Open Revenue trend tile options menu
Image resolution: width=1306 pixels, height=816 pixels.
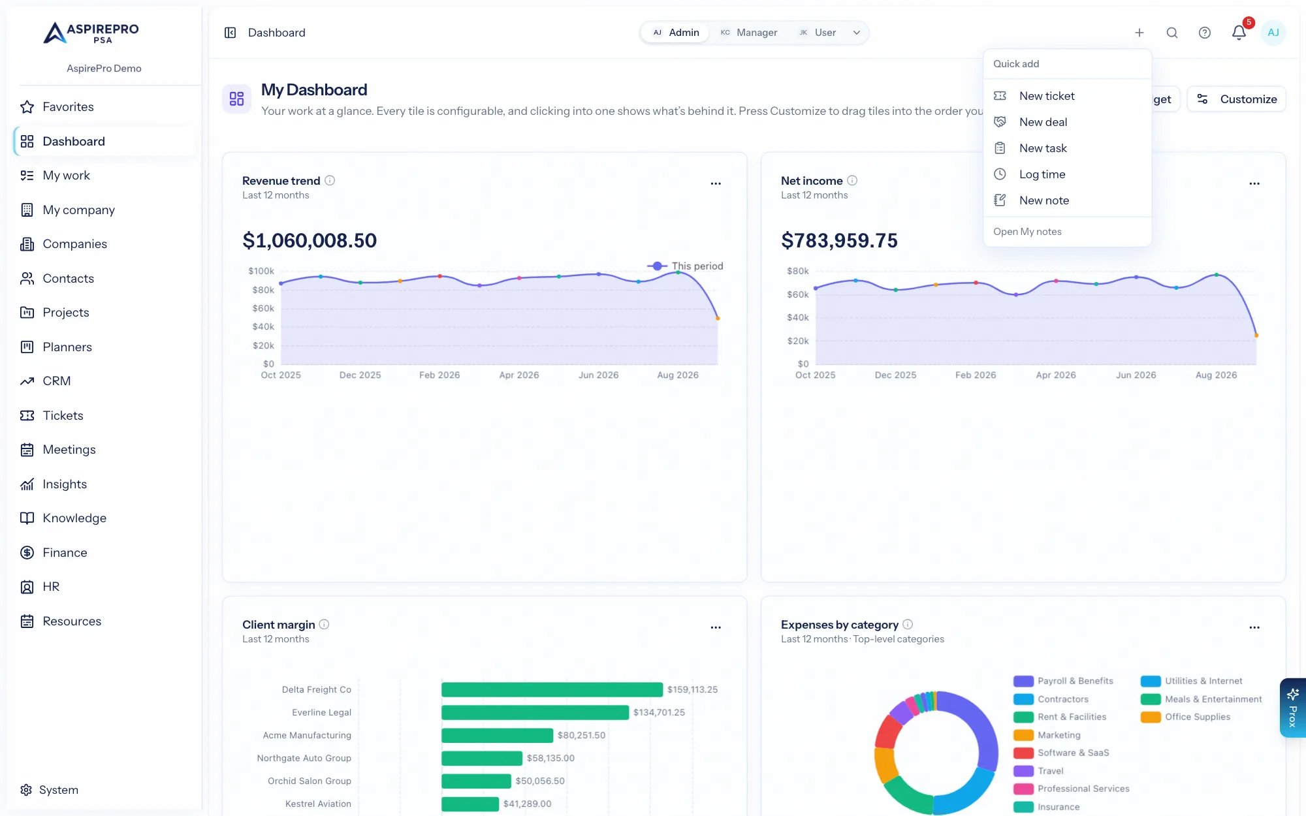click(x=716, y=183)
